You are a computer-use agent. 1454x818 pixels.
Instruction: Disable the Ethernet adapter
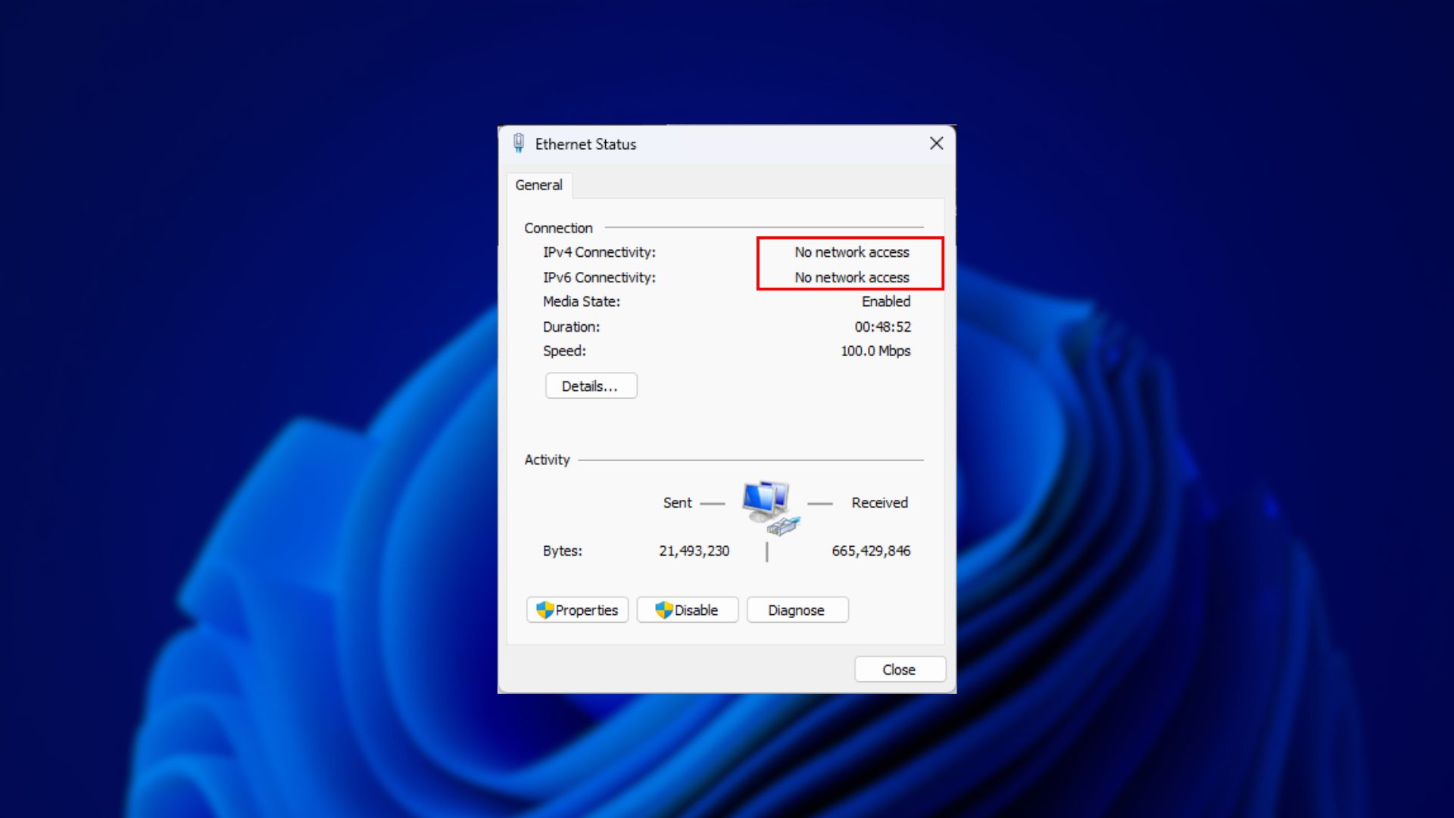point(688,610)
